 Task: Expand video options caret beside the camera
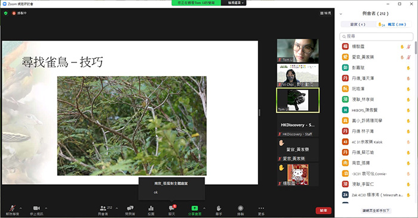click(46, 208)
